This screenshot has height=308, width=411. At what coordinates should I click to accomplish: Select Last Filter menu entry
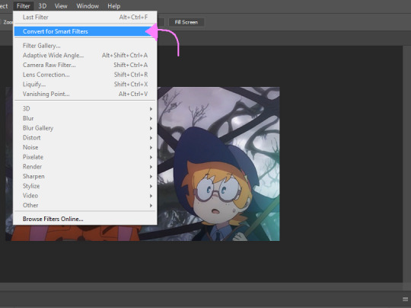pyautogui.click(x=85, y=18)
